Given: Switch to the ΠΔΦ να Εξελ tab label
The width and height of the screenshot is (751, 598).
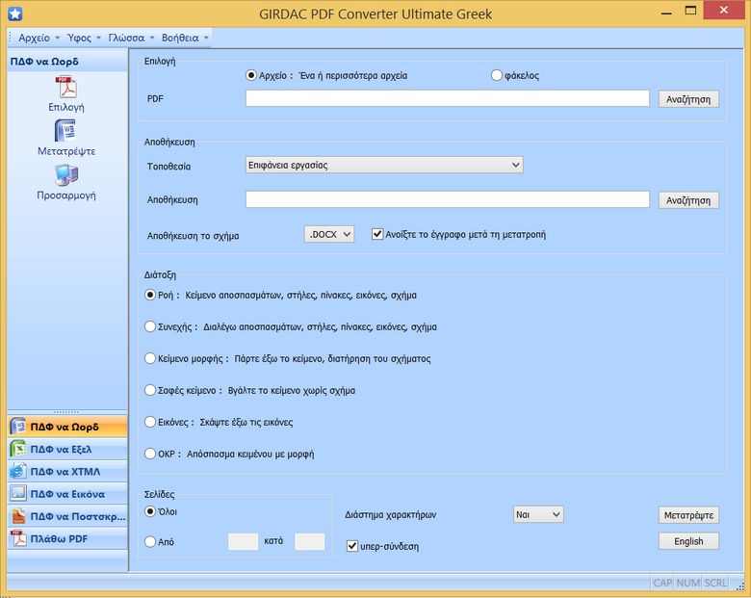Looking at the screenshot, I should 61,450.
